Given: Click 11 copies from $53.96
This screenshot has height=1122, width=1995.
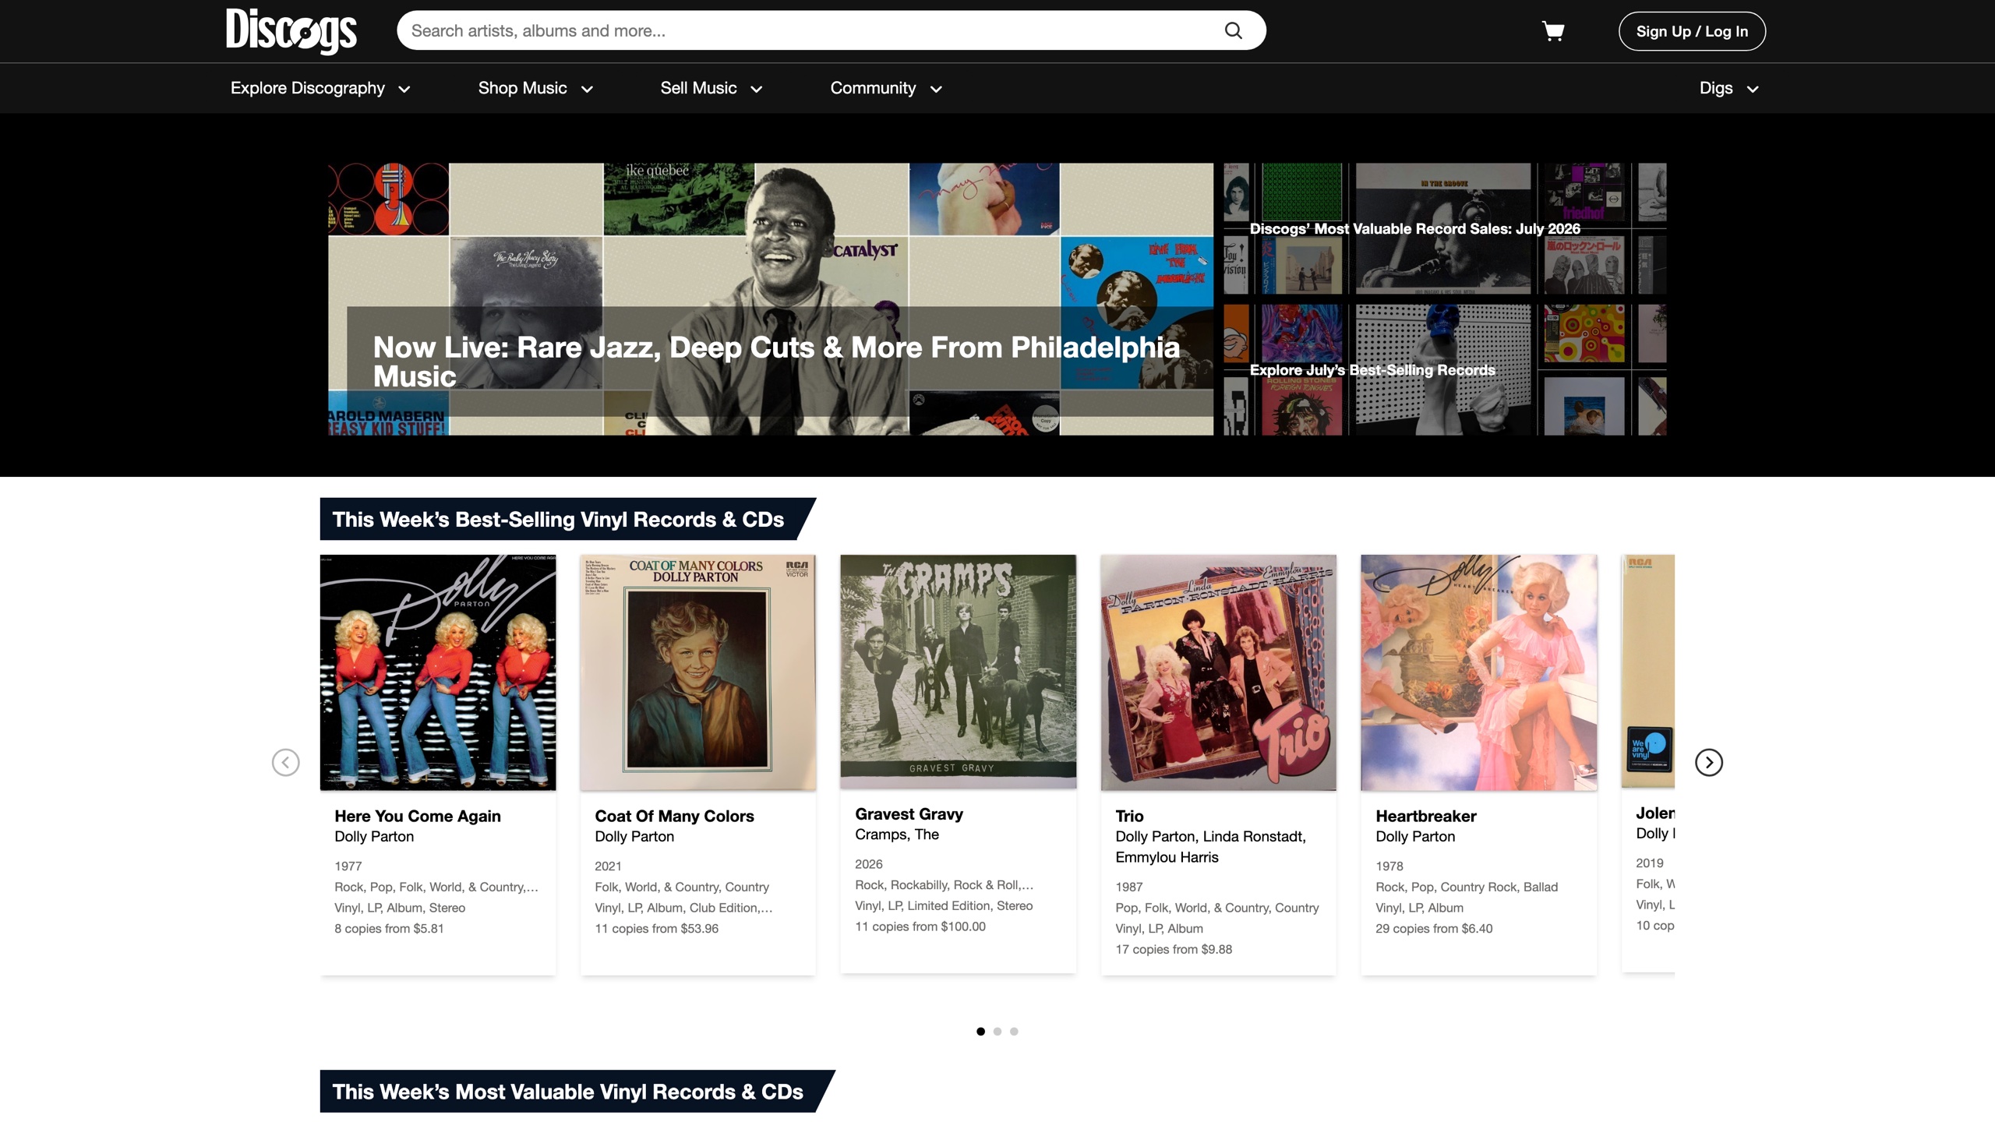Looking at the screenshot, I should coord(656,928).
